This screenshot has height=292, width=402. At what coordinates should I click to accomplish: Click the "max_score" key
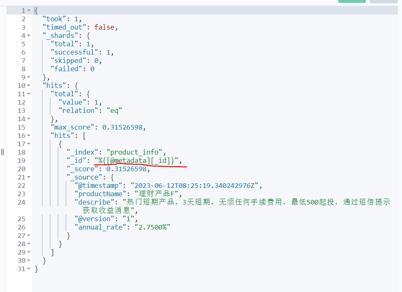[x=72, y=127]
